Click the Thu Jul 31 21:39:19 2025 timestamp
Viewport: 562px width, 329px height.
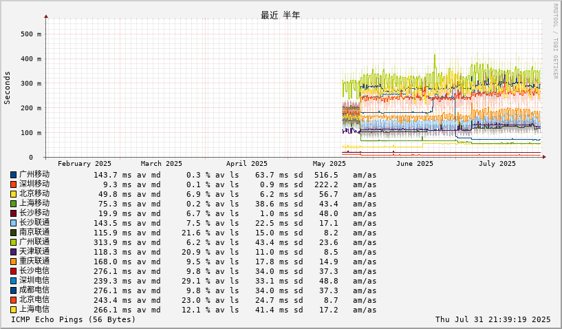[x=493, y=319]
